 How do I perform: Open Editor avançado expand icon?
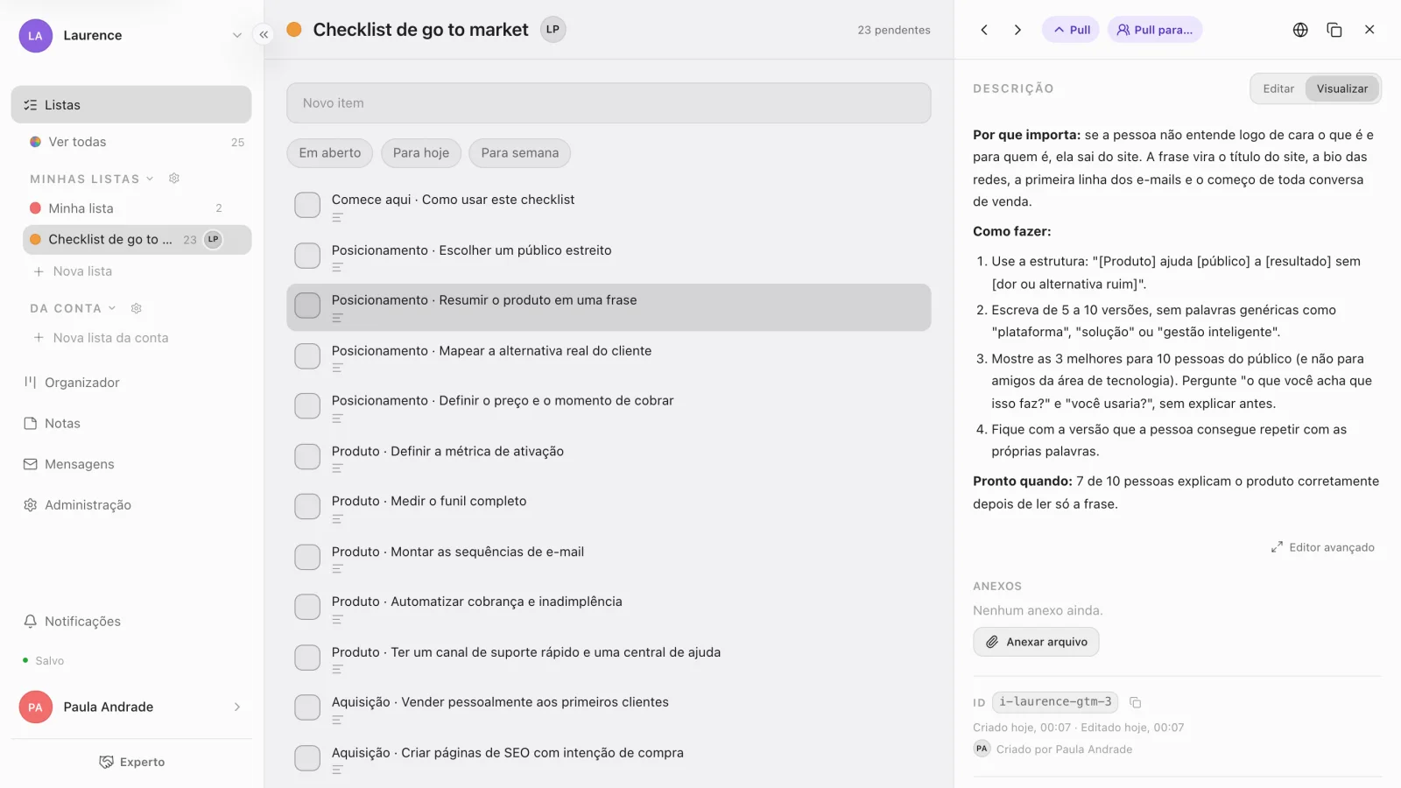click(1277, 547)
